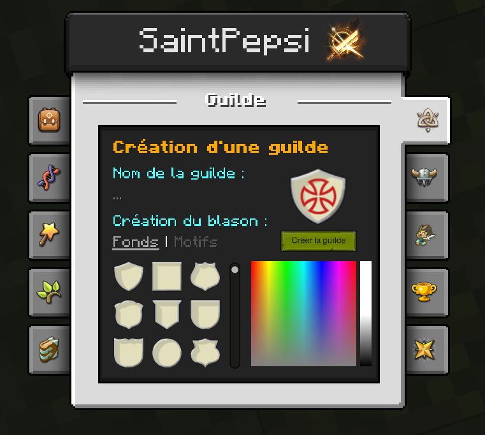The width and height of the screenshot is (485, 435).
Task: Select the triquetra guild tab
Action: tap(428, 120)
